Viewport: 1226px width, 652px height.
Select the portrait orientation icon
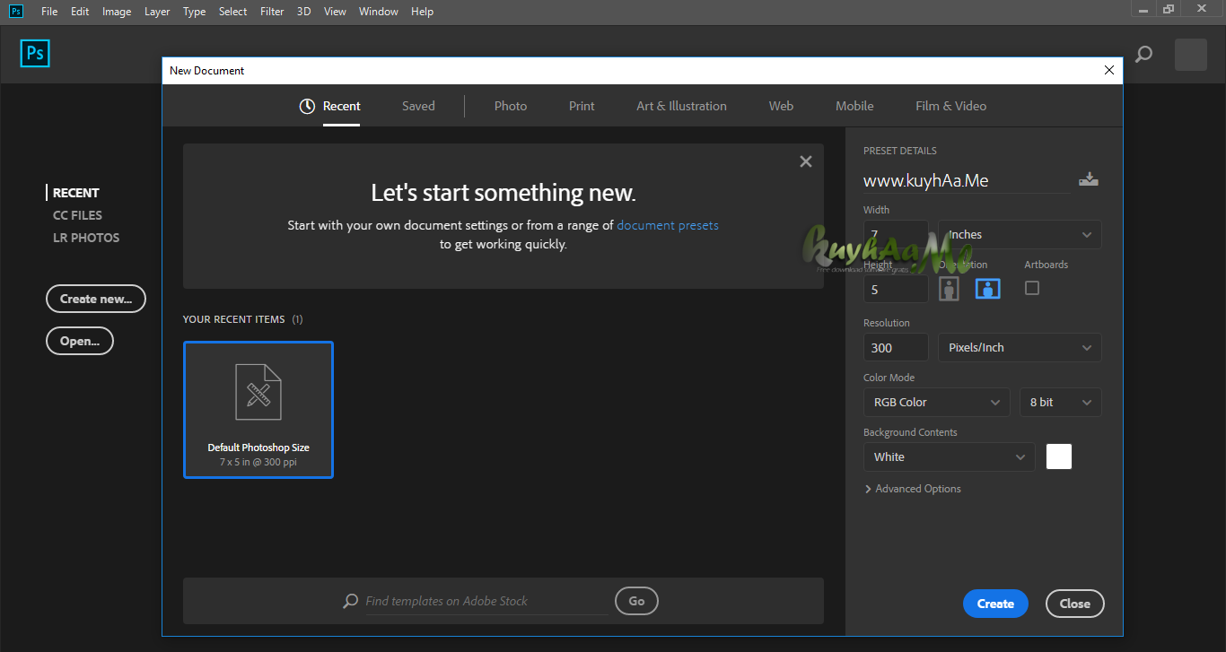tap(949, 288)
